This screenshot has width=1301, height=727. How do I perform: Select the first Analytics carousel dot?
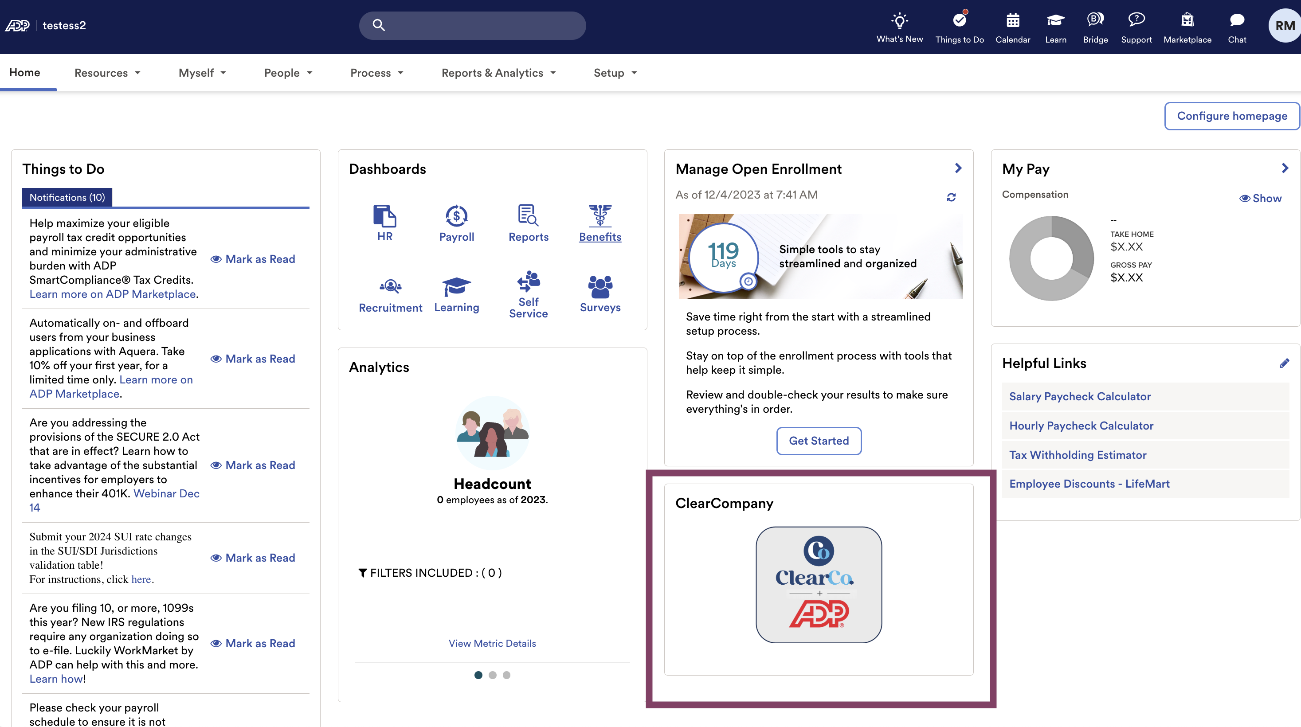pos(478,675)
